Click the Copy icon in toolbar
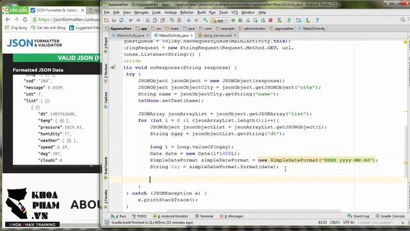410x231 pixels. (x=155, y=20)
